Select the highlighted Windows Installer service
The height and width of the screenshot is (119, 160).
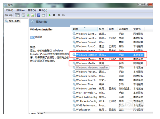108,55
